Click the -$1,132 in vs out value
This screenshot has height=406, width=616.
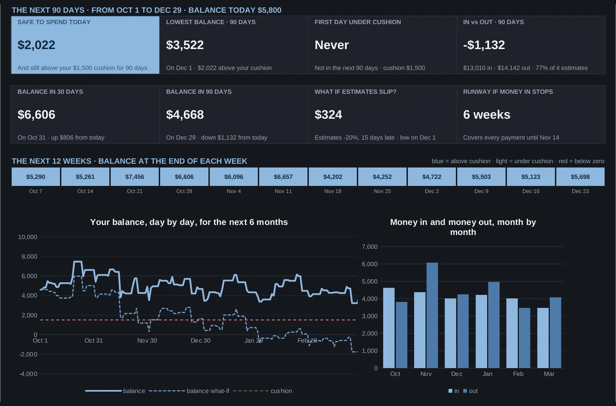pos(484,45)
